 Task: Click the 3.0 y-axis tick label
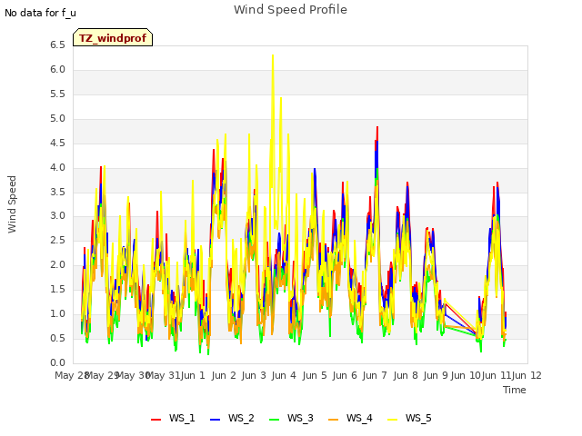click(x=57, y=216)
